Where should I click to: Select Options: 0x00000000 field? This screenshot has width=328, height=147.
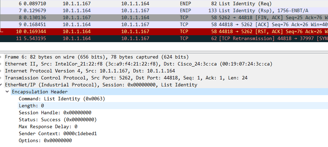(45, 140)
